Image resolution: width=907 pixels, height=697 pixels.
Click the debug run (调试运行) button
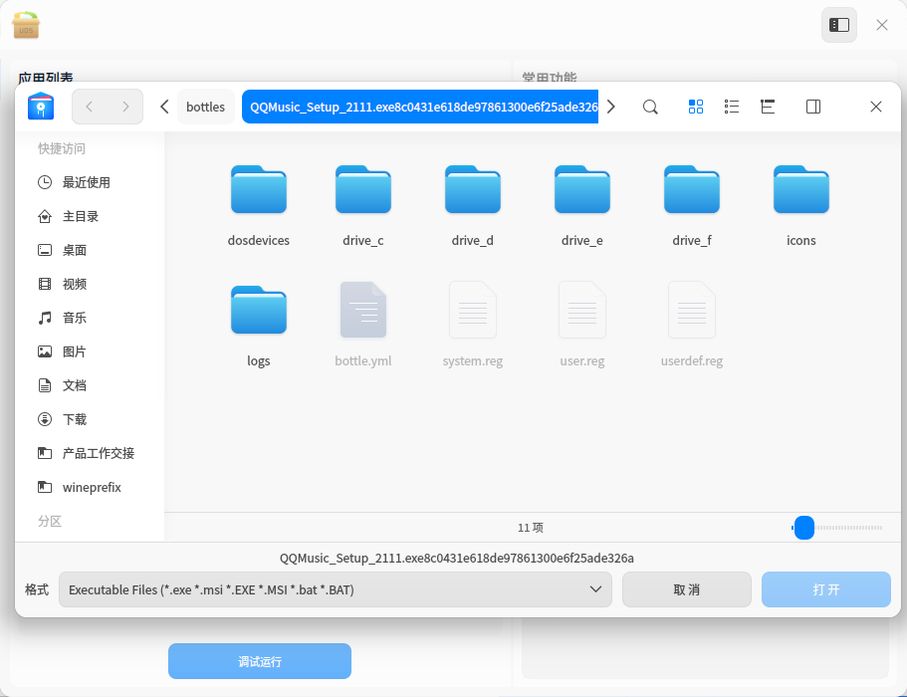(x=260, y=661)
